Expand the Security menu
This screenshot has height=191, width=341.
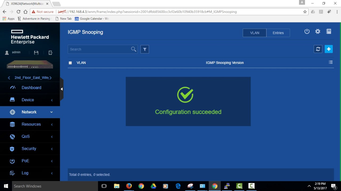30,149
